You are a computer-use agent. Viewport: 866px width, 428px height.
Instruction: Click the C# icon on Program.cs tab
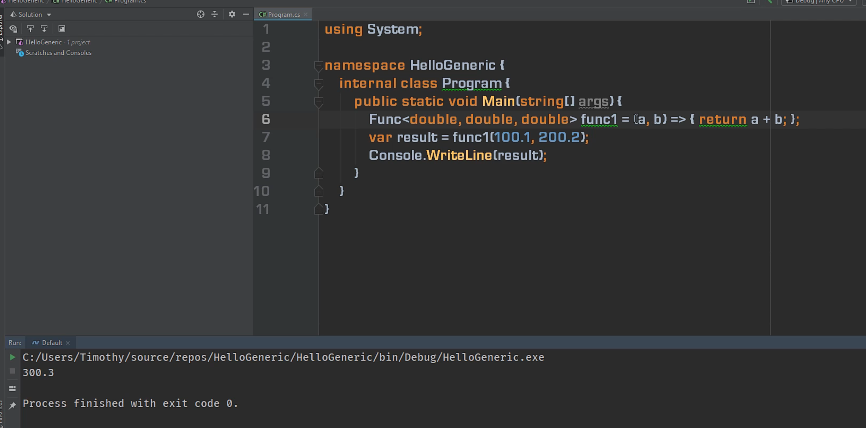(x=262, y=14)
